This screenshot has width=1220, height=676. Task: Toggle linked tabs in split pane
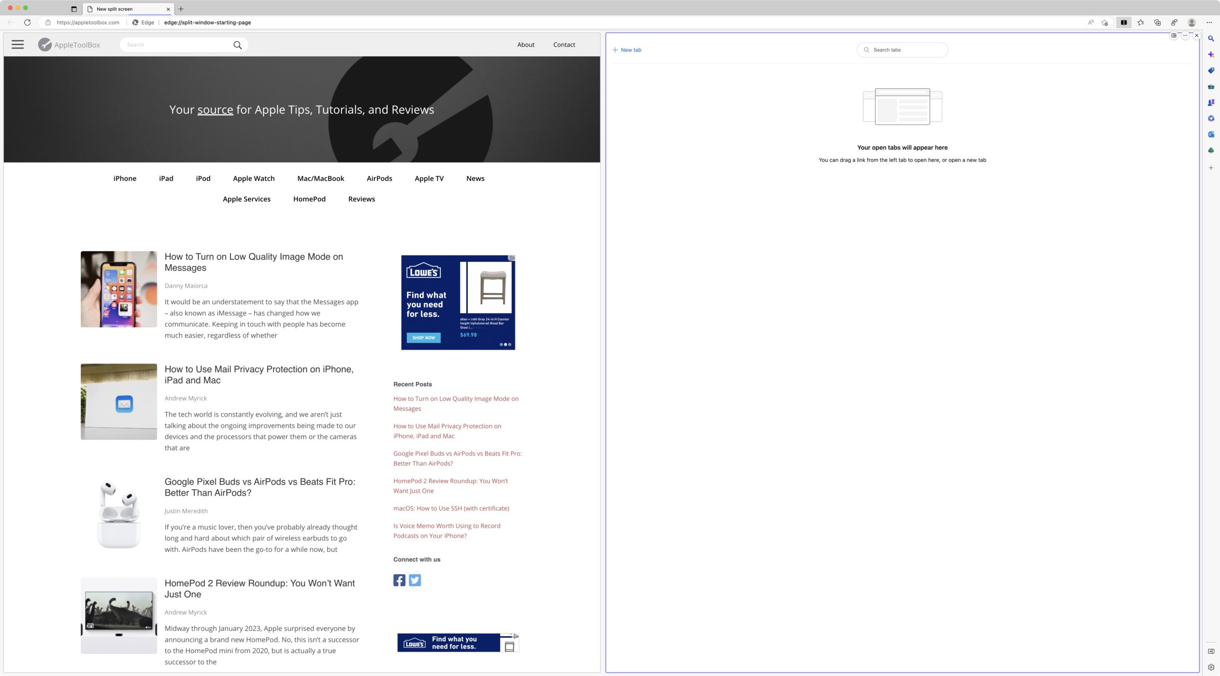point(1174,35)
